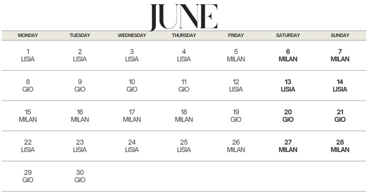Click June 9 GIO cell
This screenshot has width=370, height=193.
click(x=80, y=86)
